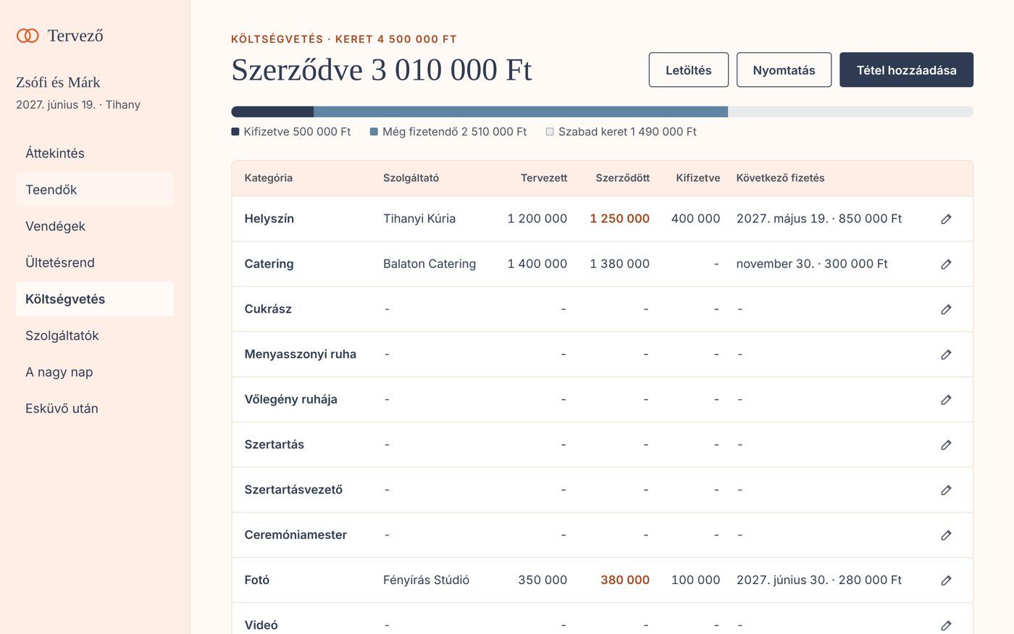Open Áttekintés in the sidebar

tap(94, 153)
